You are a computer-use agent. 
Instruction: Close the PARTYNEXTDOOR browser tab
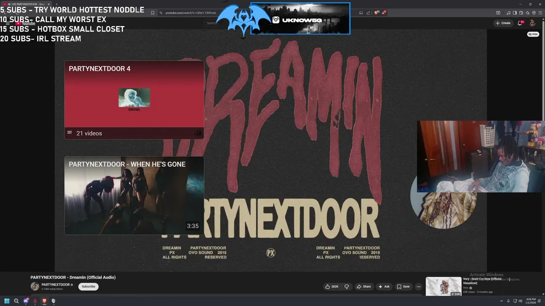coord(48,4)
